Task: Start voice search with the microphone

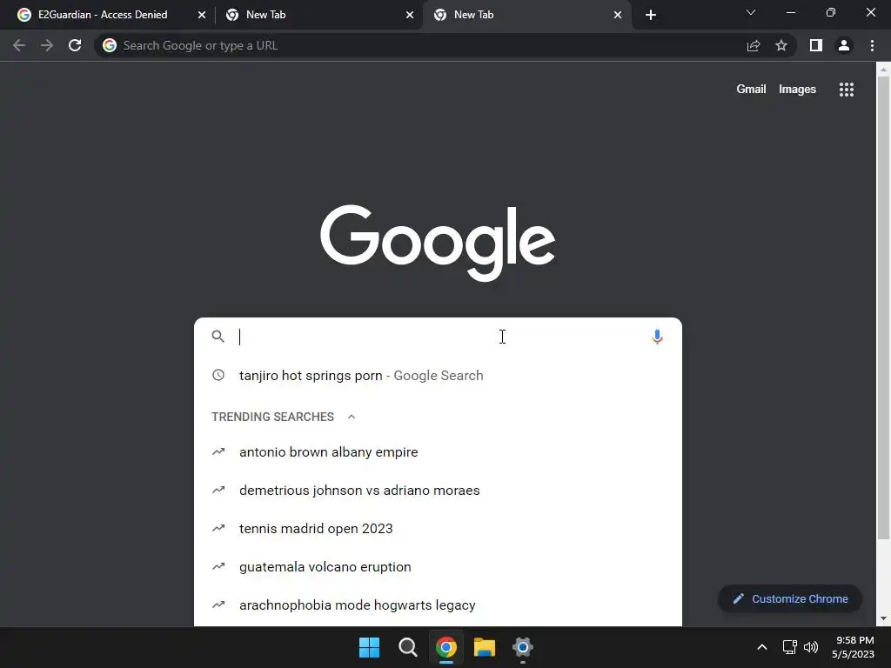Action: pyautogui.click(x=657, y=337)
